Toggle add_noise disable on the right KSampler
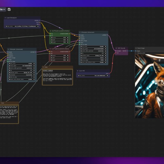164x164 pixels. [93, 46]
